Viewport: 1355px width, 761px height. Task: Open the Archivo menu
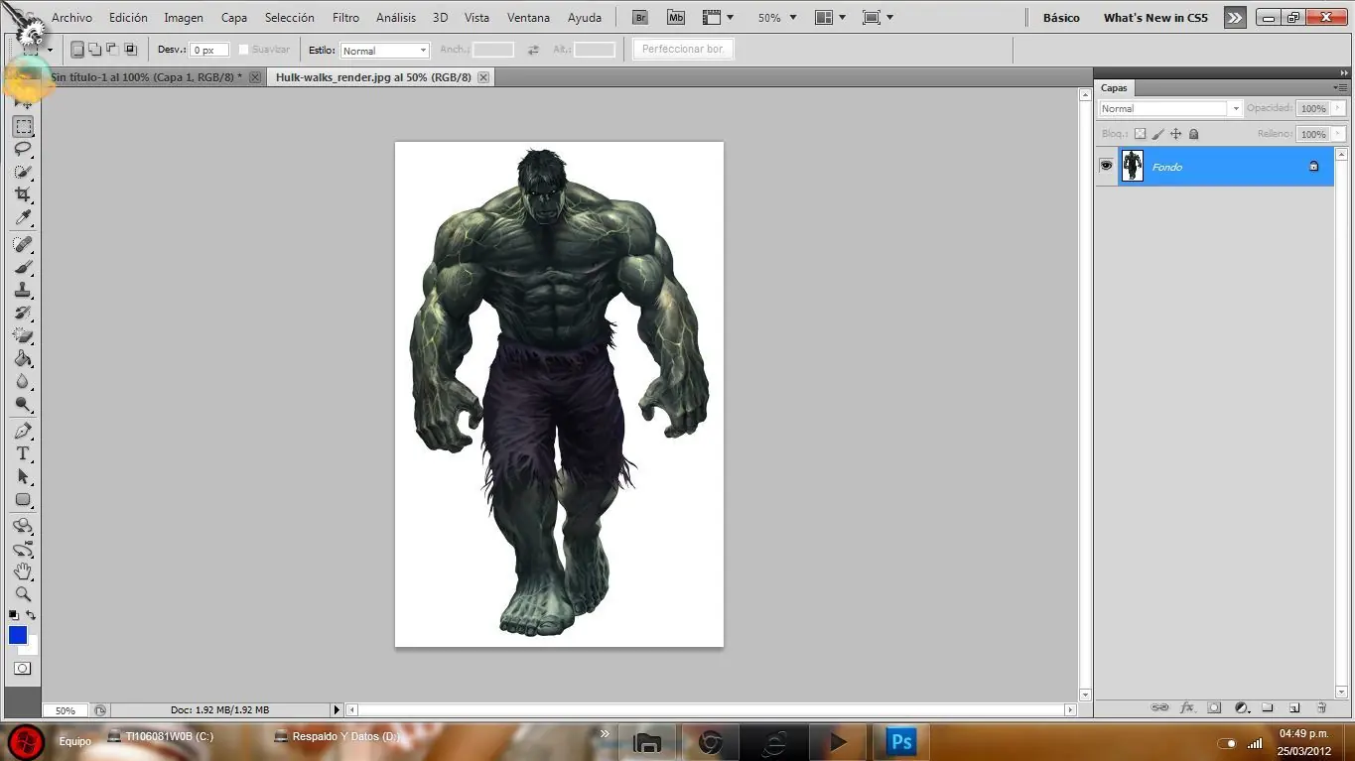[x=71, y=18]
